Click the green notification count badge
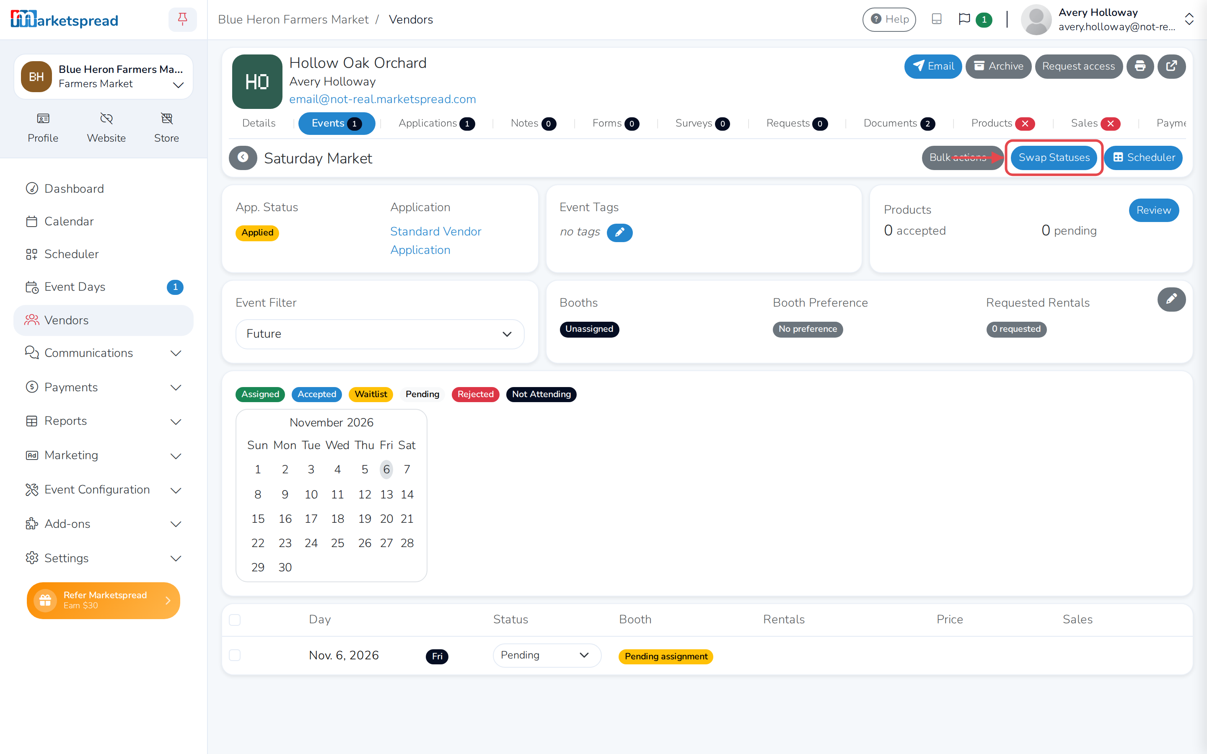Screen dimensions: 1207x754 click(x=984, y=19)
